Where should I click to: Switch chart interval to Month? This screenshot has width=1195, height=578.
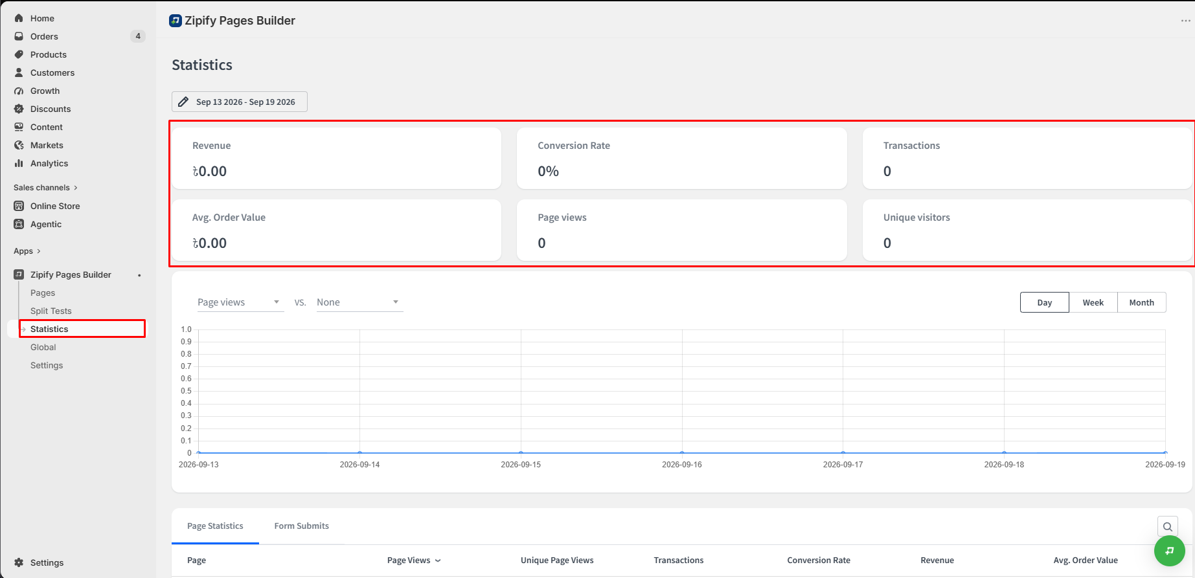[1142, 302]
